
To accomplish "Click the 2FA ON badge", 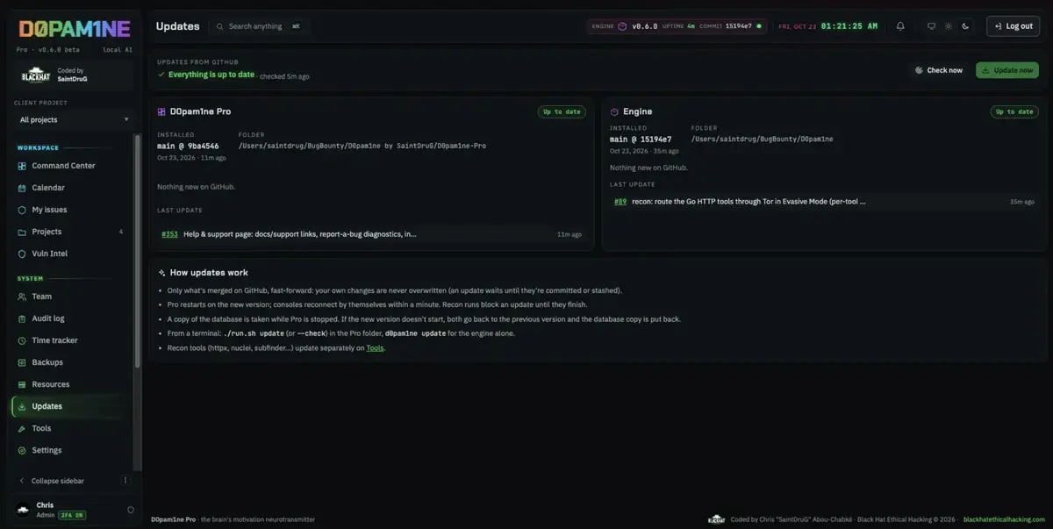I will pyautogui.click(x=72, y=515).
